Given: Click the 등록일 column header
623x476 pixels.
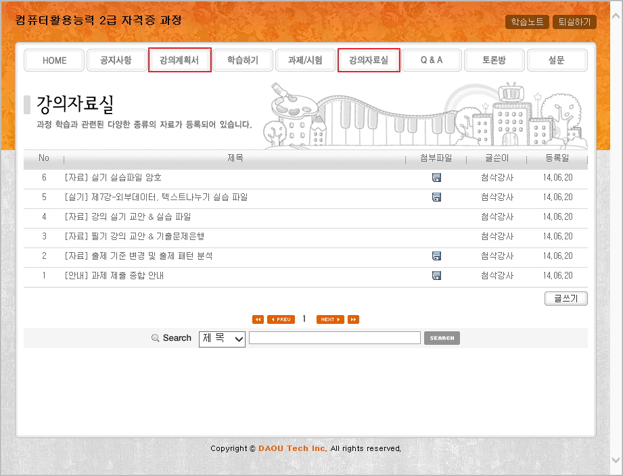Looking at the screenshot, I should [x=557, y=158].
